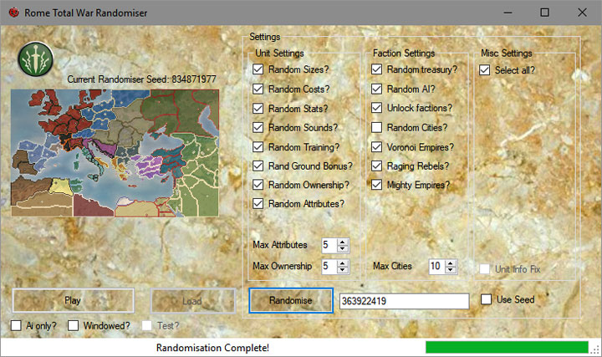Click Current Randomiser Seed: 834871977 text

[141, 79]
